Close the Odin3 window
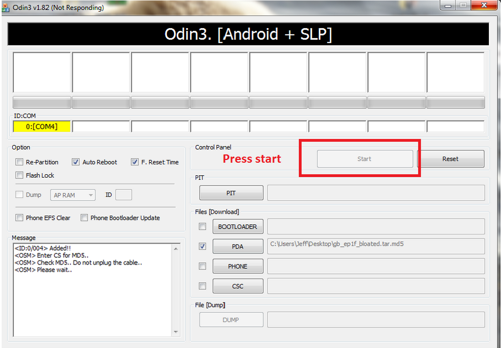Viewport: 501px width, 348px height. [x=484, y=6]
